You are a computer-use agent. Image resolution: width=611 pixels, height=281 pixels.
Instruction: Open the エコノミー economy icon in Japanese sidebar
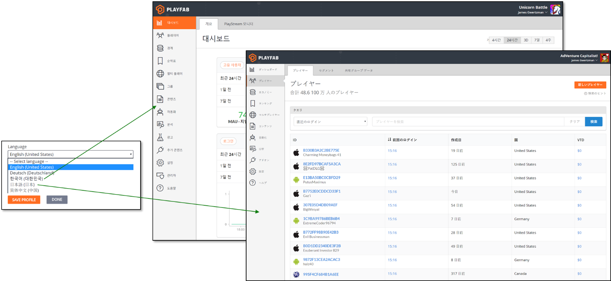tap(253, 92)
